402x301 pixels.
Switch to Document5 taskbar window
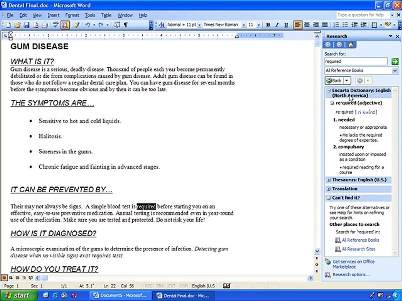(x=120, y=296)
